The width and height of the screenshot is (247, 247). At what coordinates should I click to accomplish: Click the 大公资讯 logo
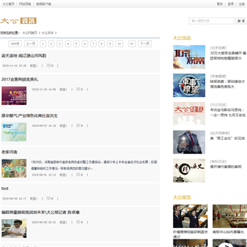[19, 21]
